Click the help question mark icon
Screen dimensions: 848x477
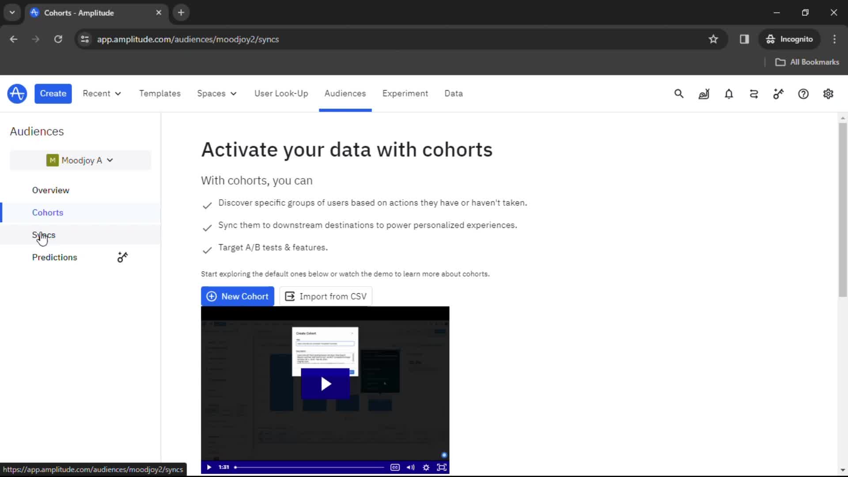[x=804, y=93]
